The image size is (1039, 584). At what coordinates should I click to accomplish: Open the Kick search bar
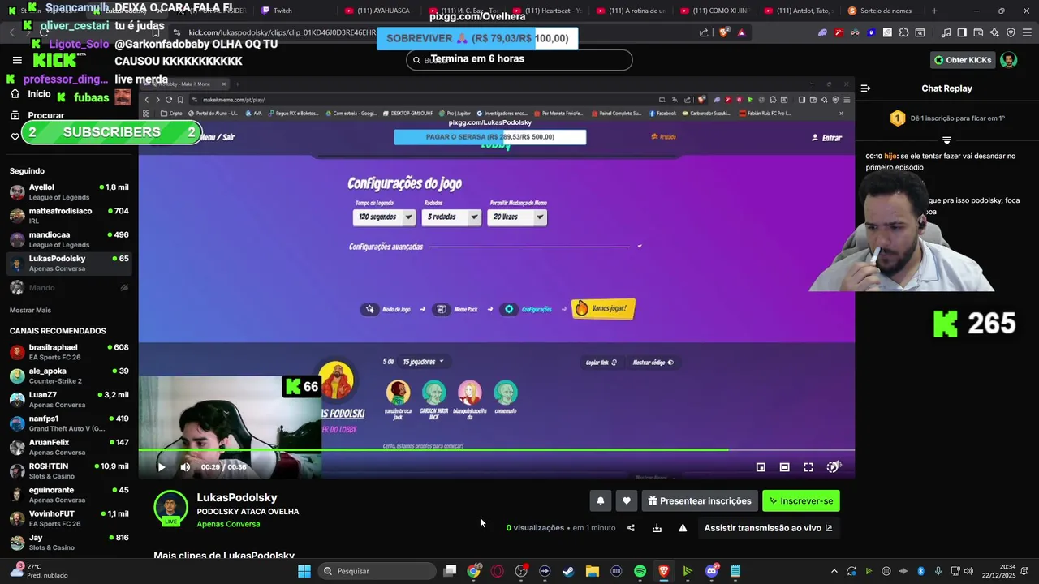tap(519, 60)
